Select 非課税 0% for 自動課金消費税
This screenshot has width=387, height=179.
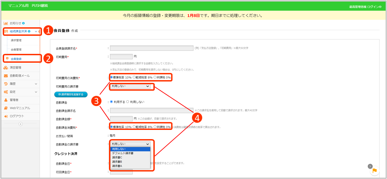tap(155, 127)
